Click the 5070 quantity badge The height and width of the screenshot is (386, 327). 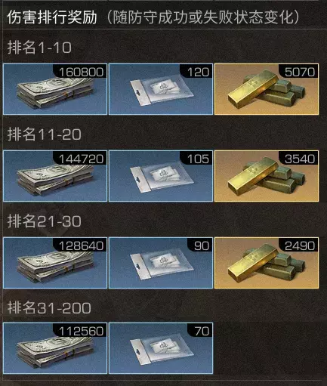tap(300, 72)
